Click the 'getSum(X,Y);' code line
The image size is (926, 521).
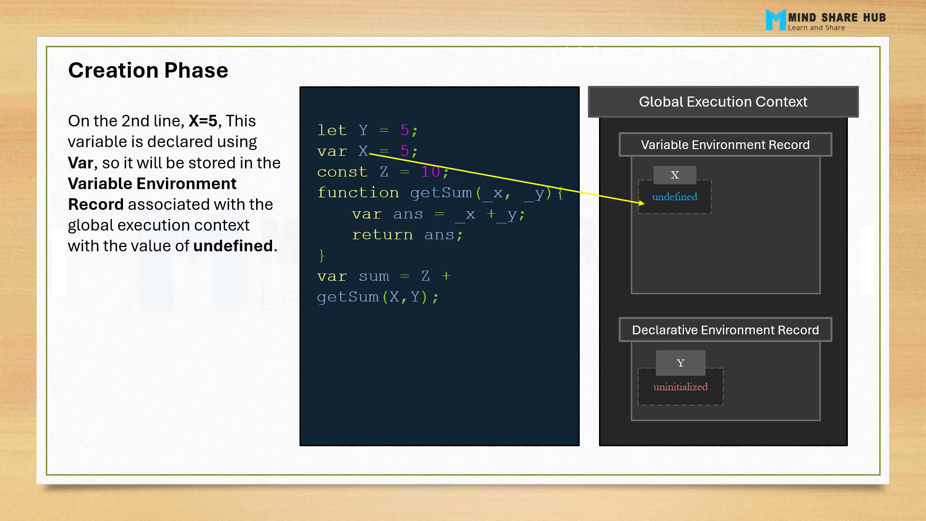pos(378,297)
